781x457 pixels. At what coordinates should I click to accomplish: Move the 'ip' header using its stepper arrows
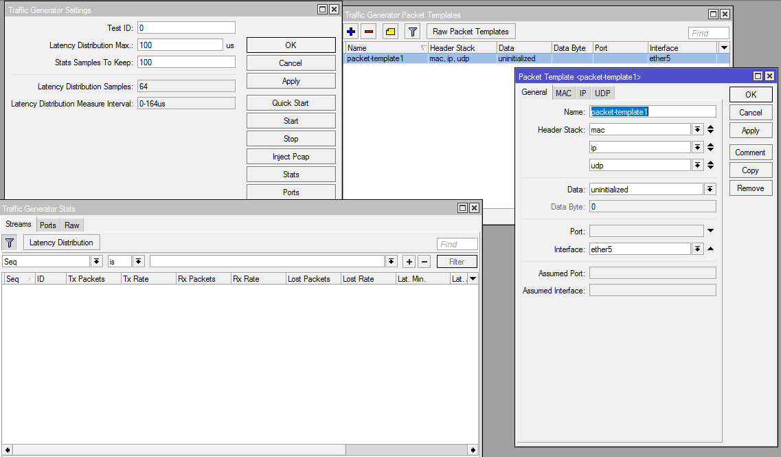click(x=710, y=147)
